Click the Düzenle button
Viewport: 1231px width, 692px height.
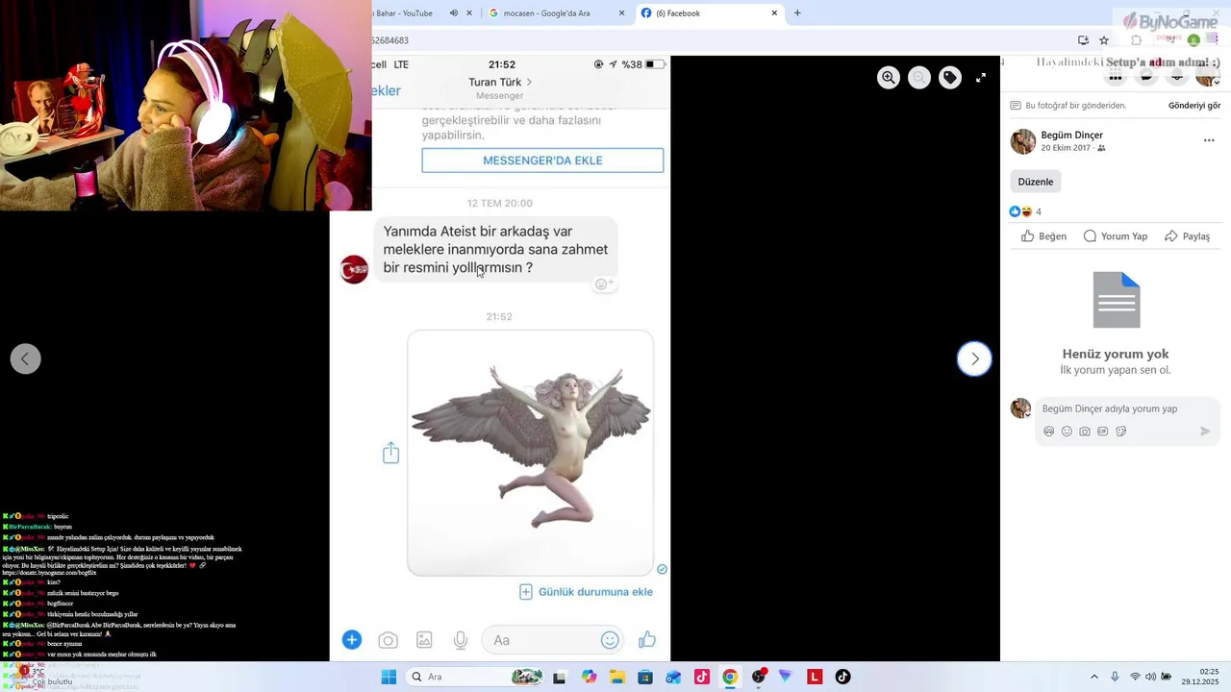click(x=1036, y=182)
